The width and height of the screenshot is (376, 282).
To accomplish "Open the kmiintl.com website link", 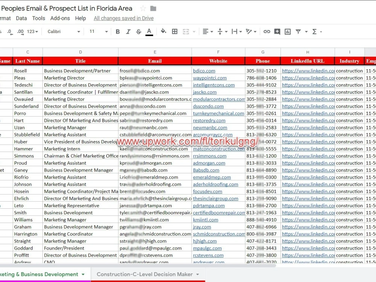I will point(206,220).
